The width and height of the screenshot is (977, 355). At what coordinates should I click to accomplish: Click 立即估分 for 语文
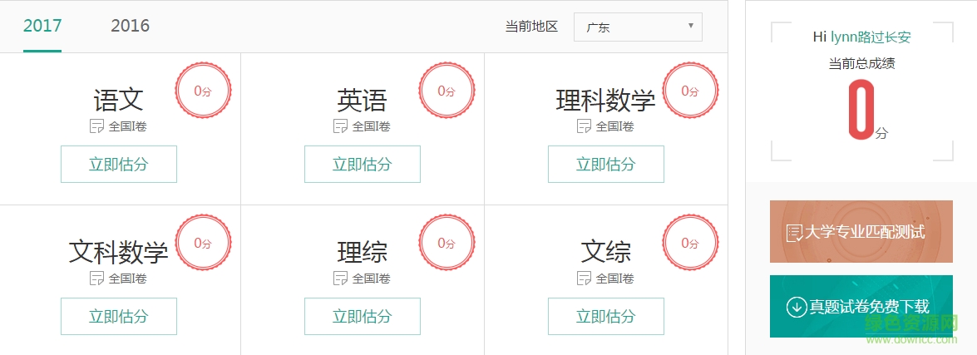(119, 164)
